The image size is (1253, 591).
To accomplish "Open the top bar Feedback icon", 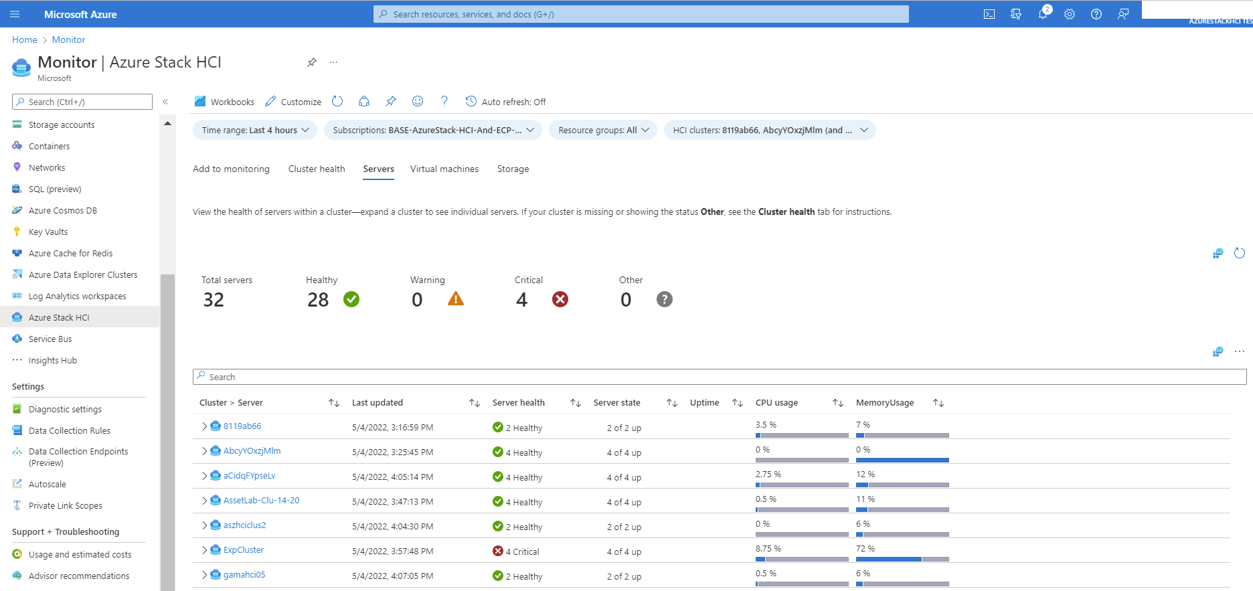I will click(1123, 14).
